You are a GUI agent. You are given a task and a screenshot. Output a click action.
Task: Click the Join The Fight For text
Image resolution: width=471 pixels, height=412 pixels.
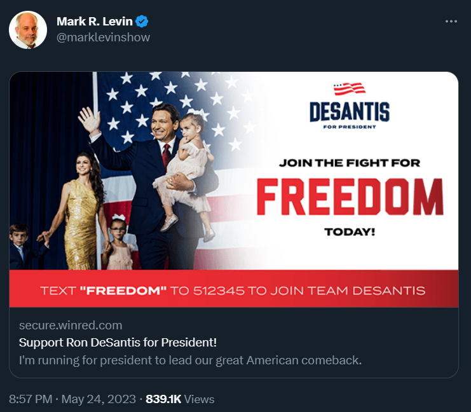350,163
